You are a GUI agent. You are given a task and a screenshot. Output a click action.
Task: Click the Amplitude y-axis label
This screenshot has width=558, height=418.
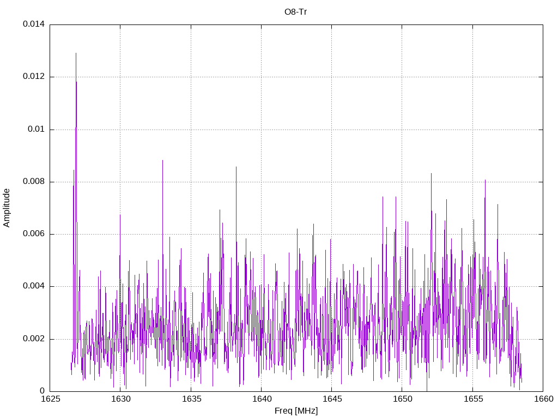click(7, 208)
